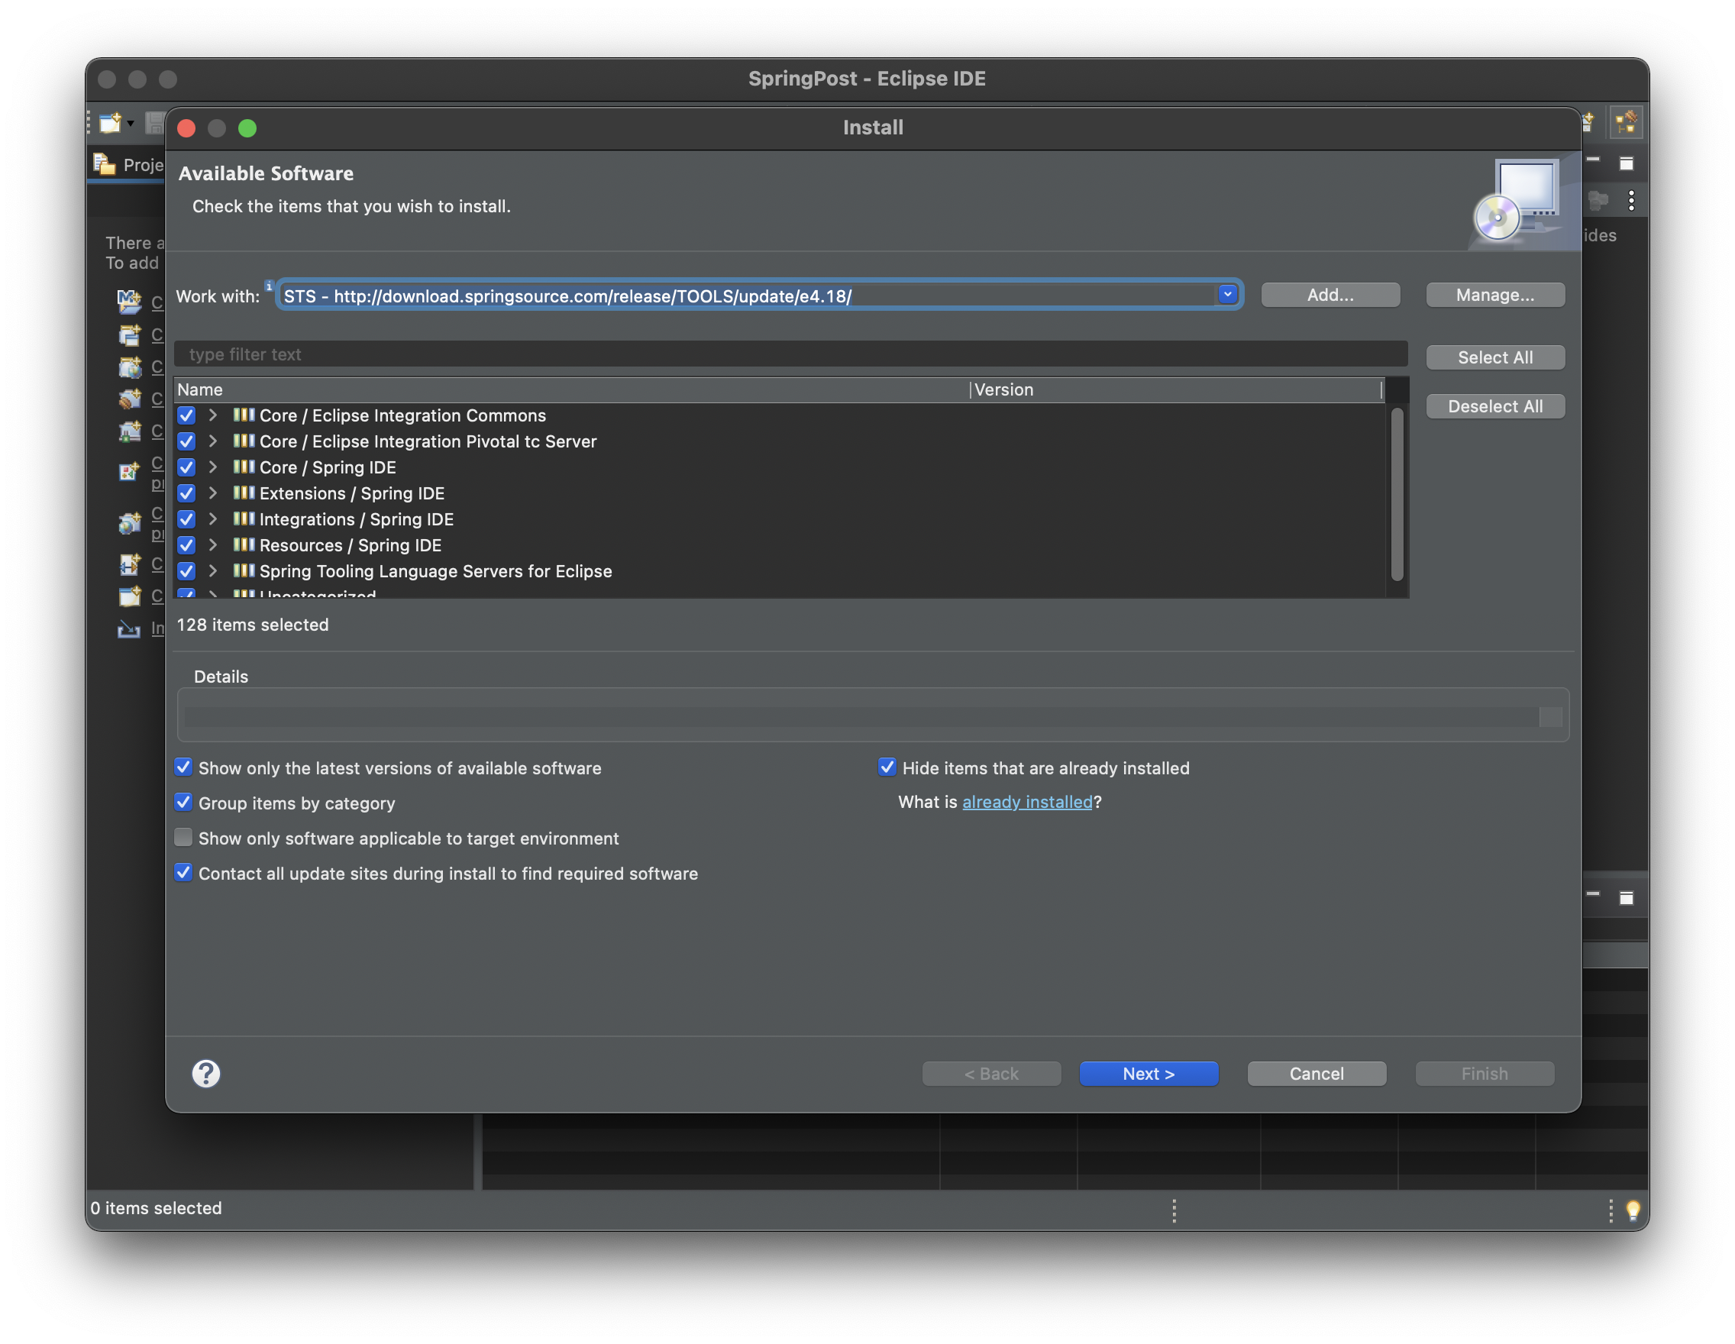Select the Integrations / Spring IDE row text
1735x1344 pixels.
click(x=357, y=519)
